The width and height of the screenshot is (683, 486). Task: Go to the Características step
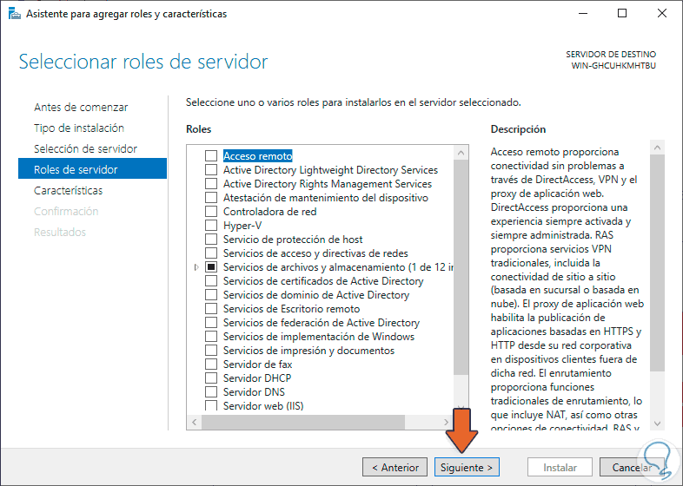click(68, 190)
